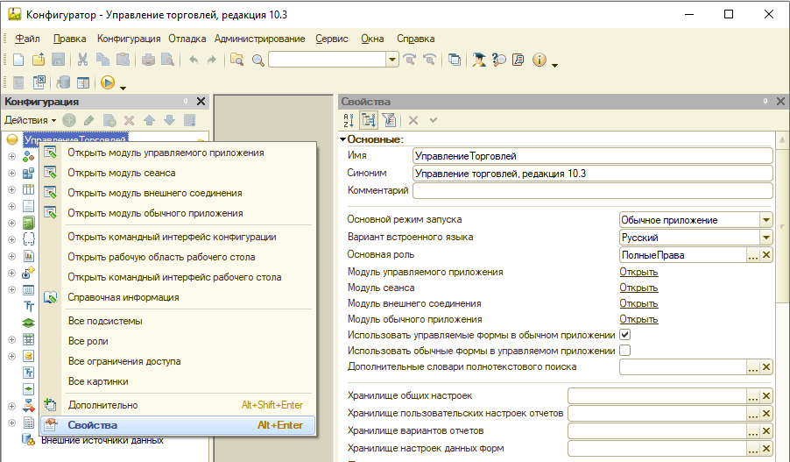Click the green Add icon in Конфигурация panel
Viewport: 790px width, 462px height.
pos(69,120)
